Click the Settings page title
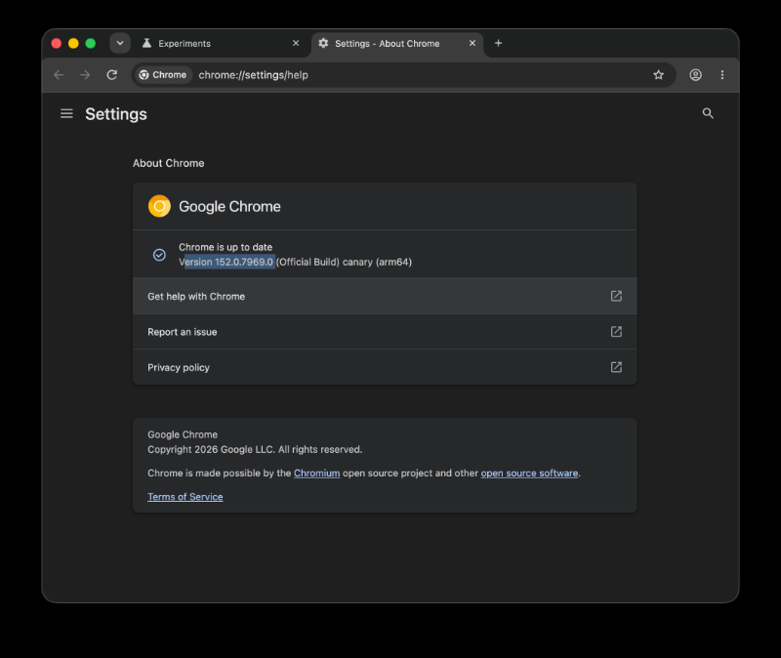 coord(116,114)
